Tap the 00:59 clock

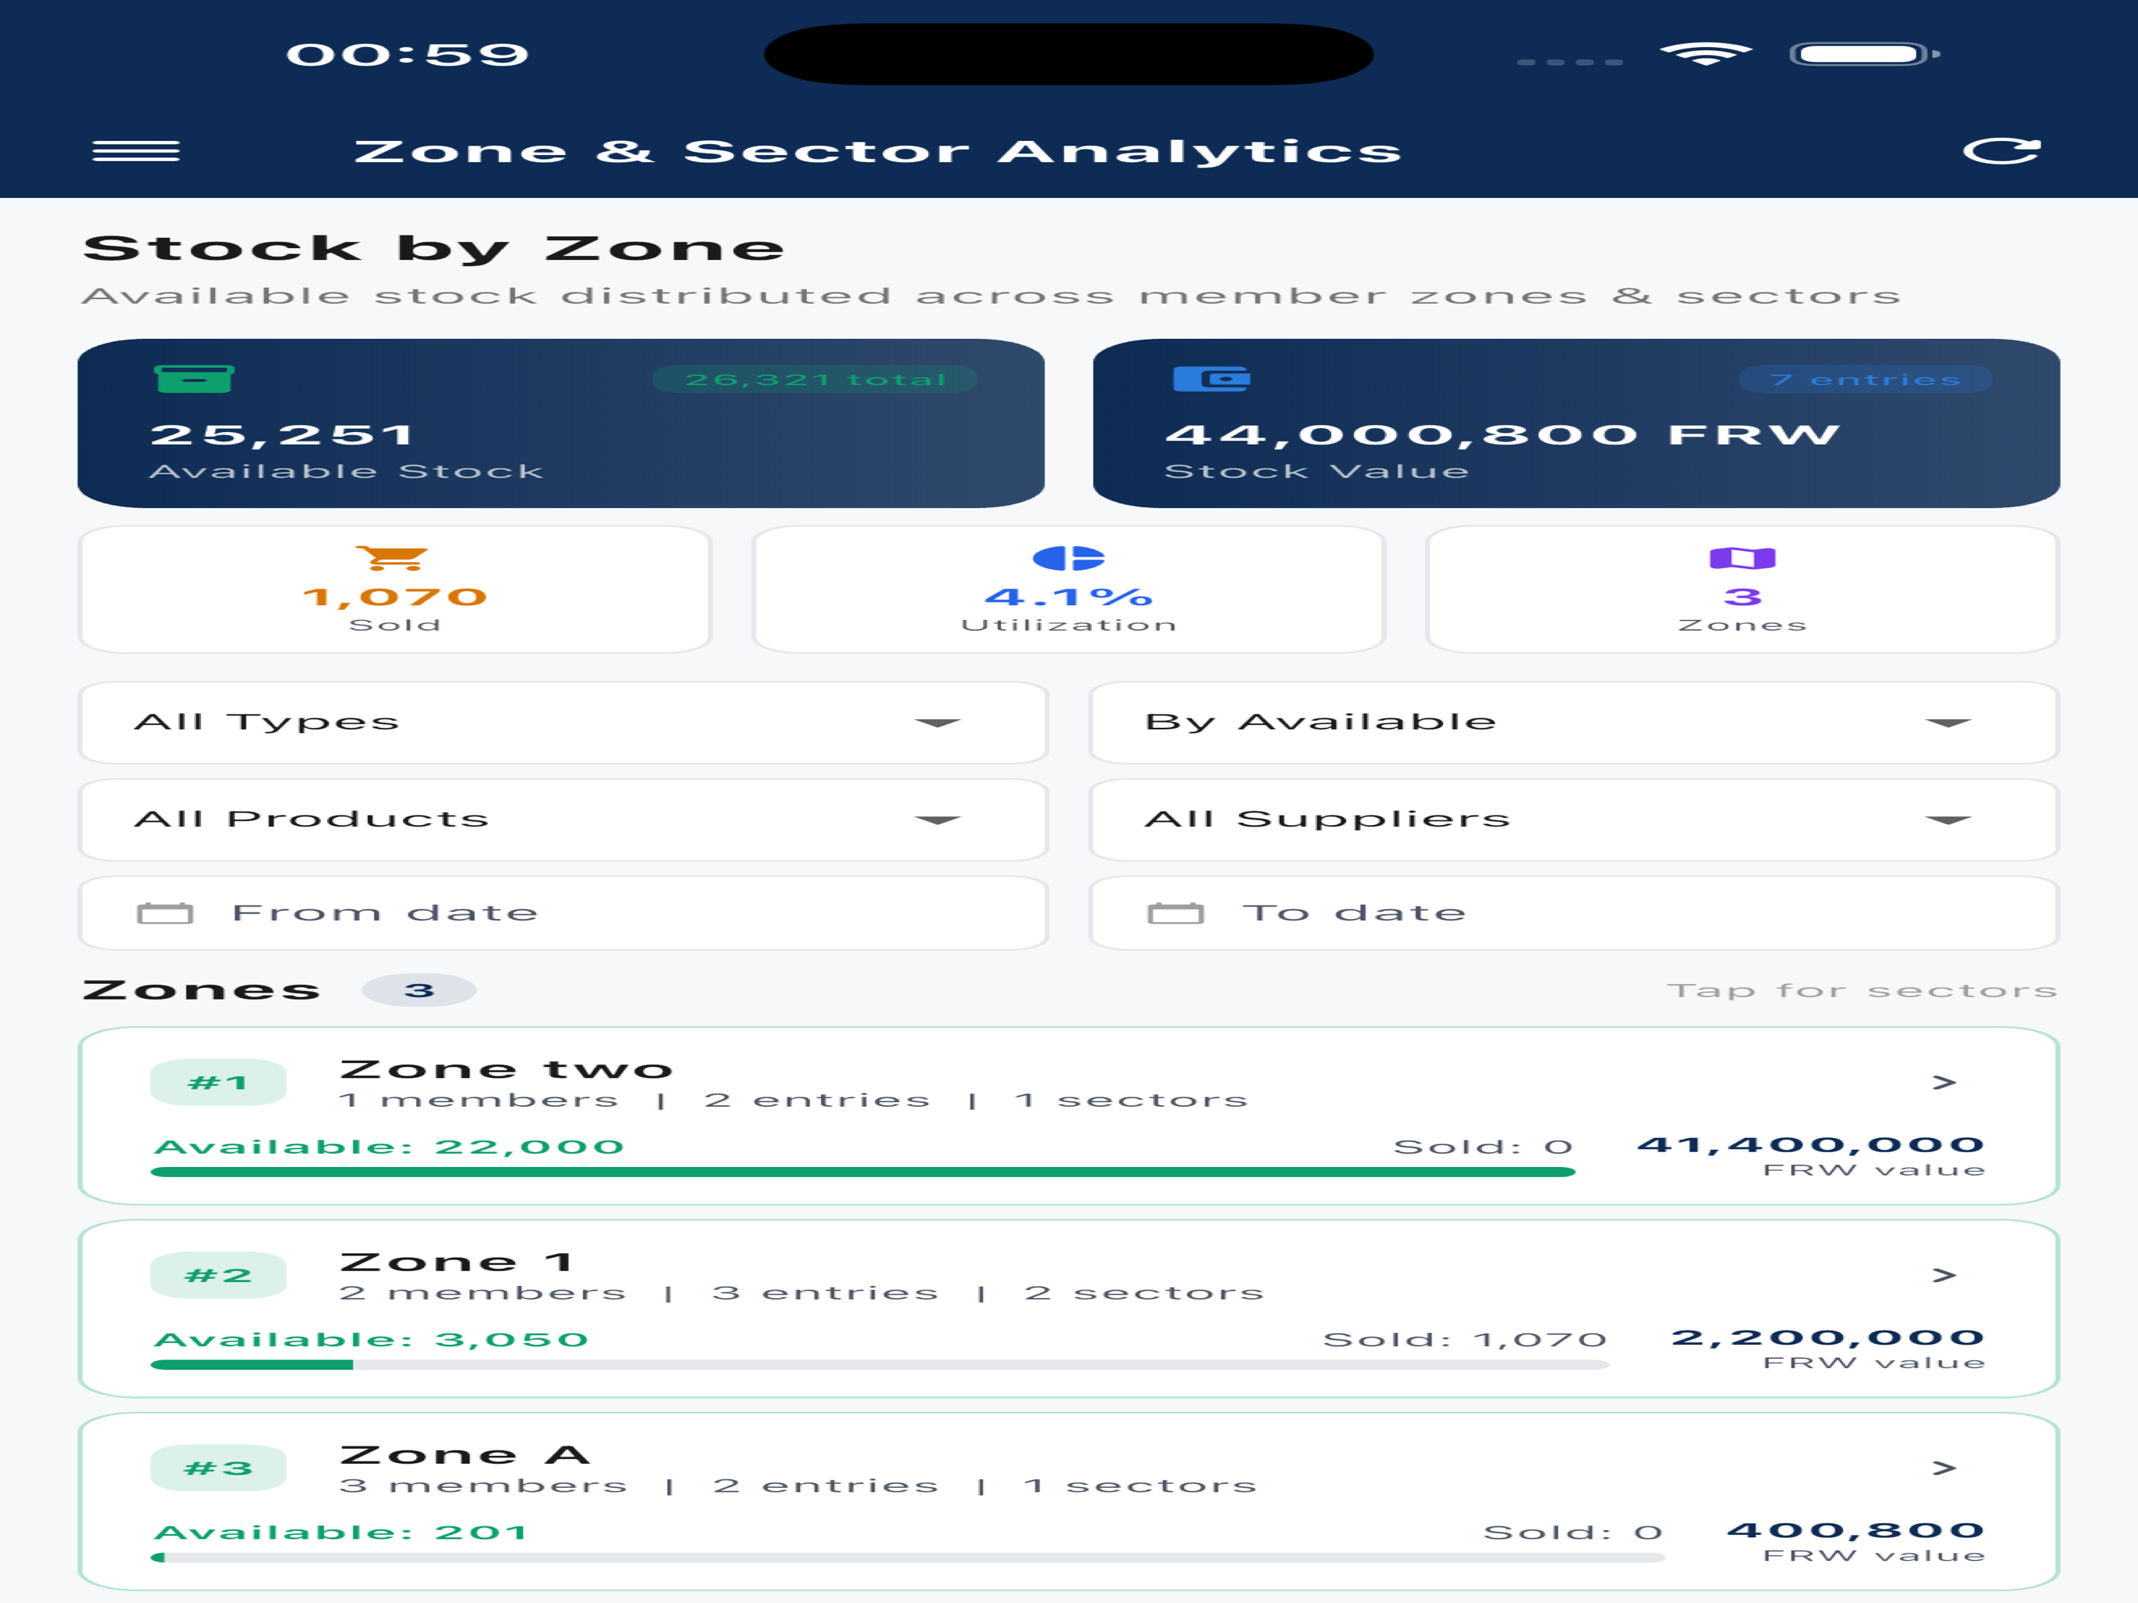pyautogui.click(x=408, y=54)
